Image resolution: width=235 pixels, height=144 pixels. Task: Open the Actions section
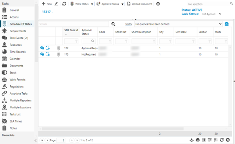point(14,17)
